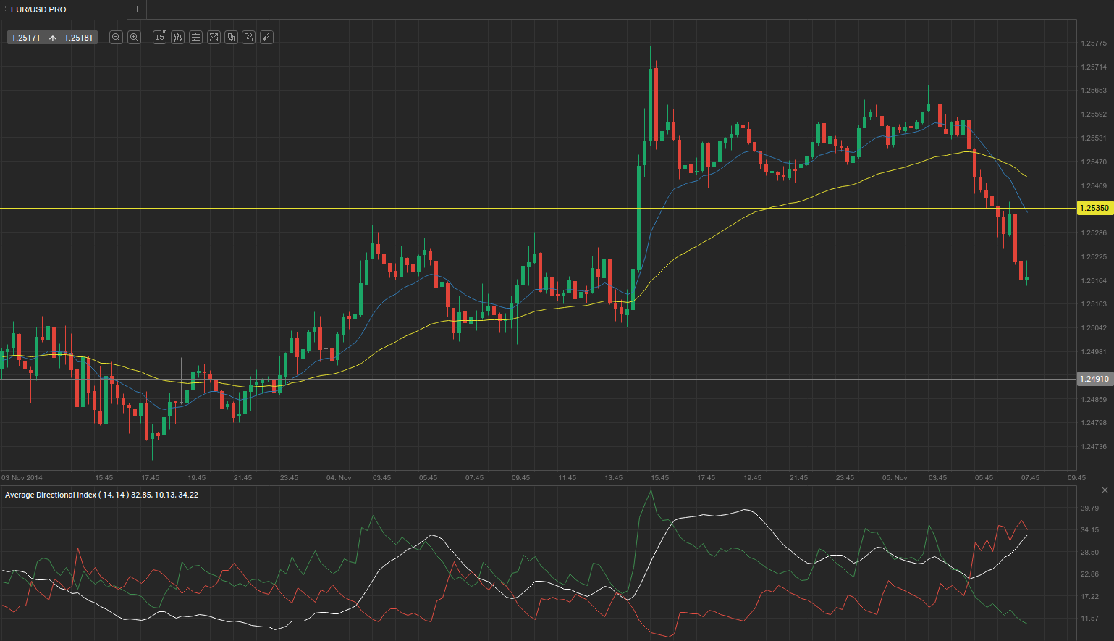Open the 15-minute timeframe selector
The image size is (1114, 641).
tap(160, 38)
